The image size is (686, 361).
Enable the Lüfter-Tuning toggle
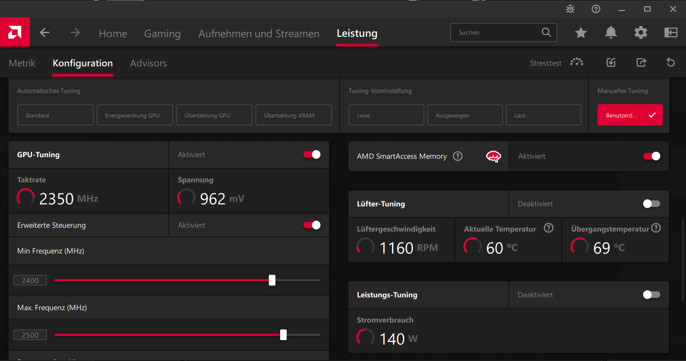click(x=652, y=204)
